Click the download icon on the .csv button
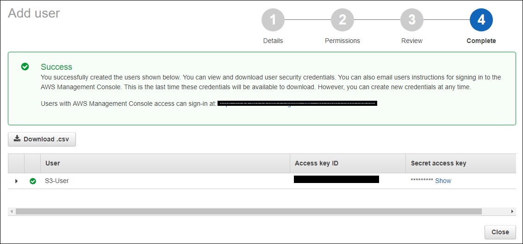 (x=17, y=139)
